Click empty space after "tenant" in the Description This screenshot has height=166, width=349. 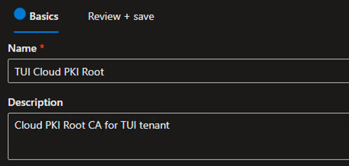[247, 125]
